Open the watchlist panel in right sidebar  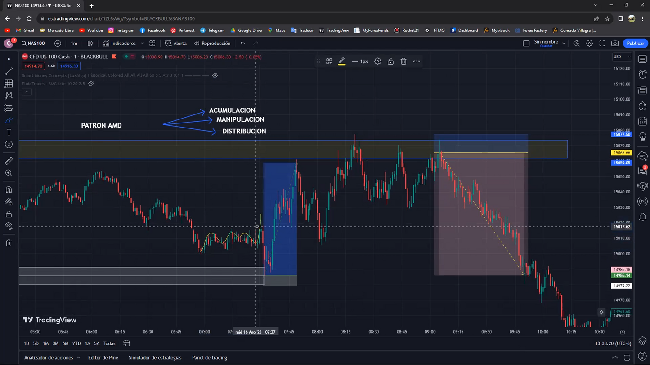[642, 59]
